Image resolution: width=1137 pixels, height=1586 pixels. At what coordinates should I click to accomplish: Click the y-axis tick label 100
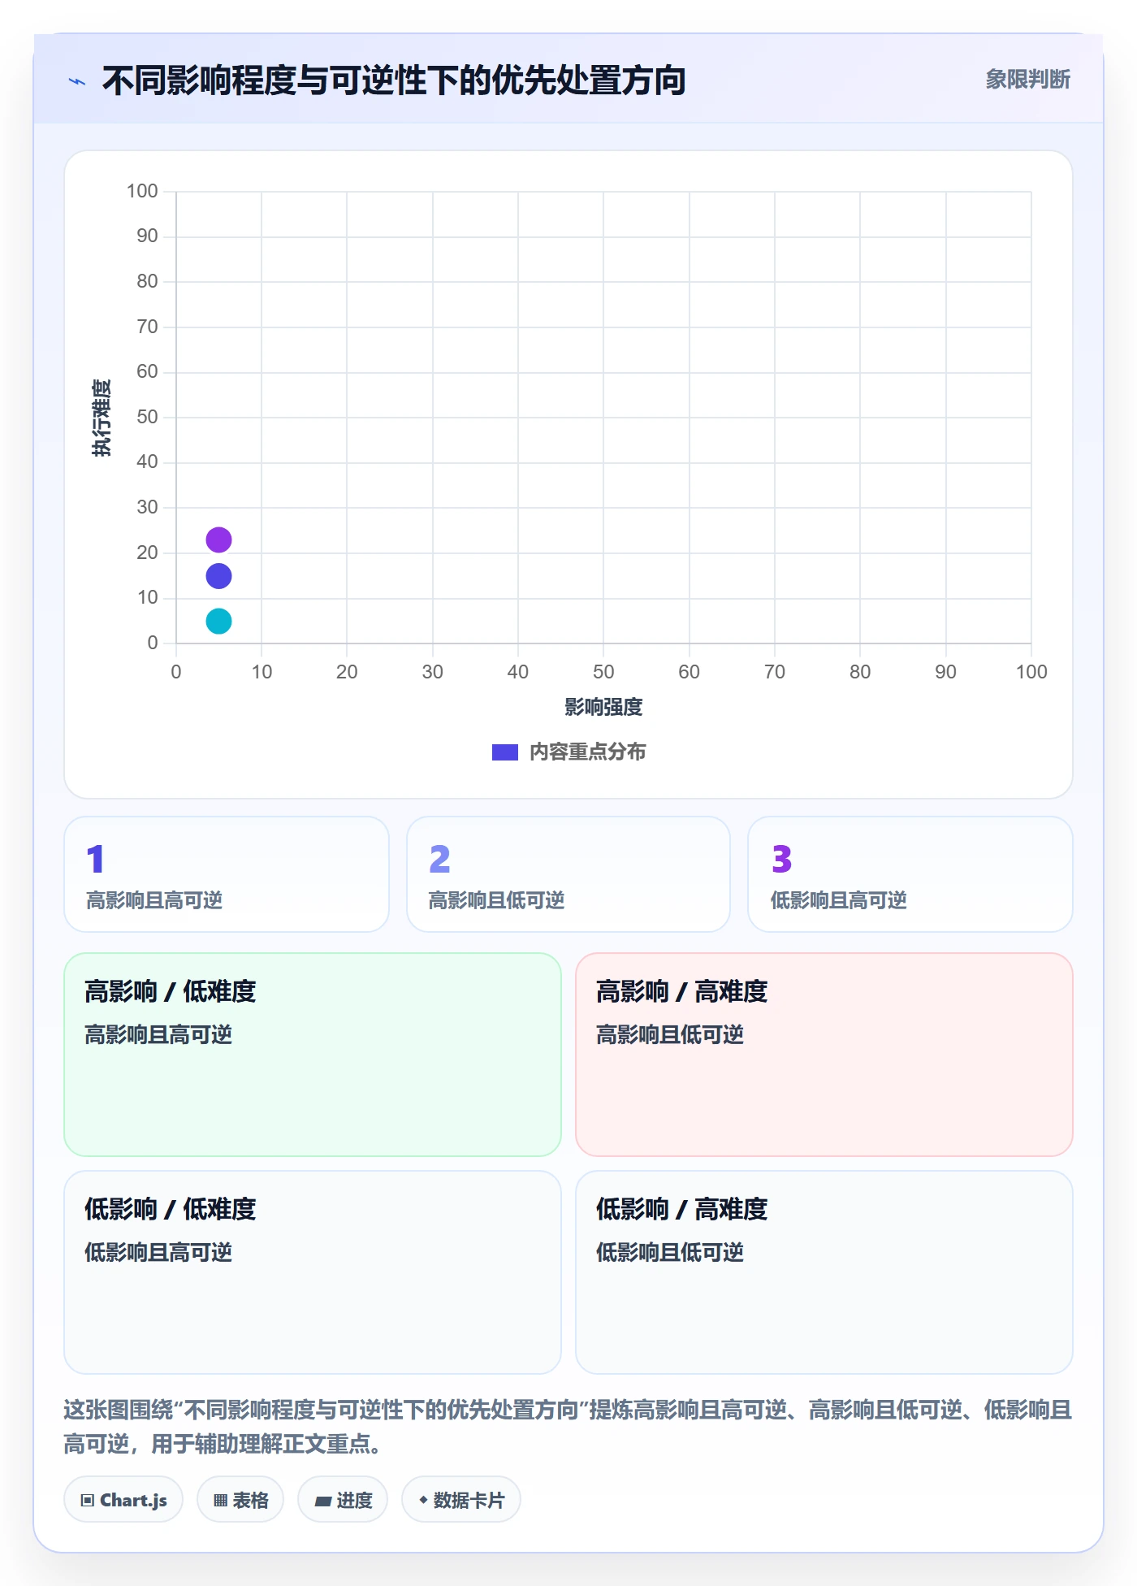click(142, 191)
